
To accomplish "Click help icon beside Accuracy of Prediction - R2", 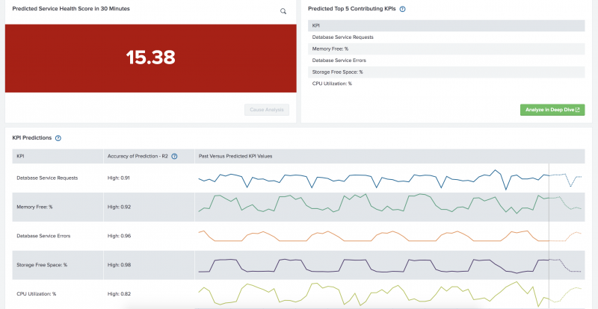I will (x=174, y=156).
